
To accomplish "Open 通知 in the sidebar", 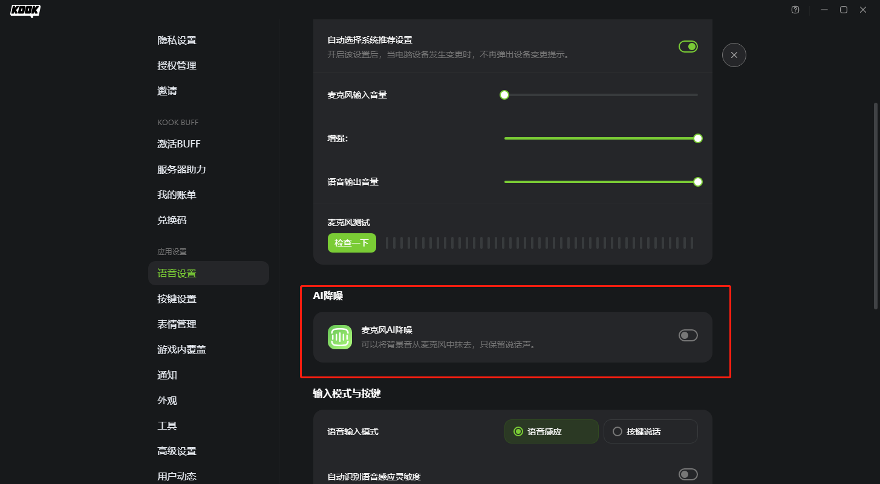I will 209,375.
